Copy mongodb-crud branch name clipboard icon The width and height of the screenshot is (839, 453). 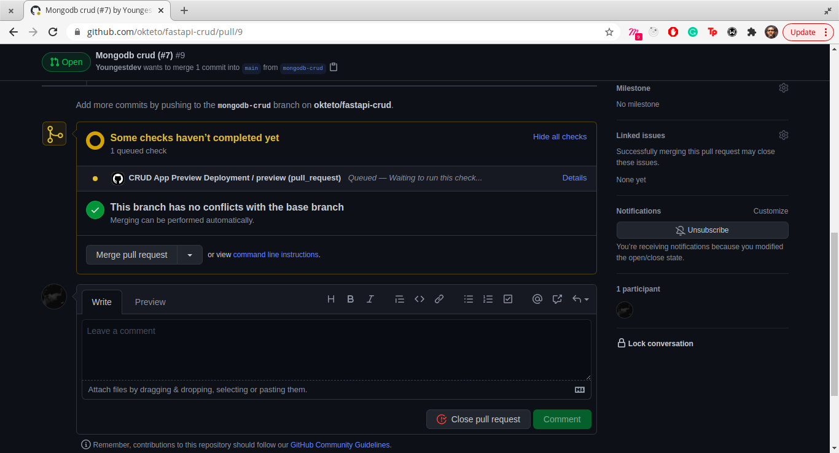coord(334,67)
